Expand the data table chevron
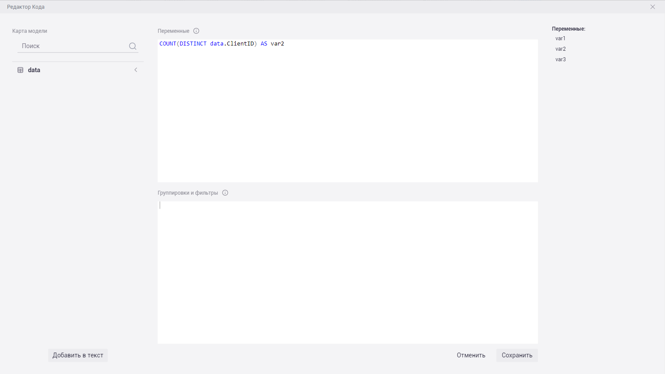This screenshot has height=374, width=665. [136, 70]
